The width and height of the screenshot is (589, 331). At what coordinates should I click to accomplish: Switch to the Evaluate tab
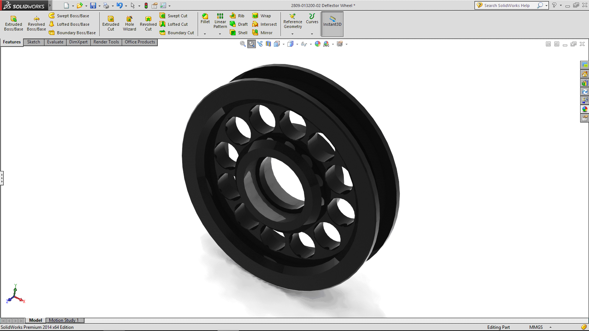point(55,42)
